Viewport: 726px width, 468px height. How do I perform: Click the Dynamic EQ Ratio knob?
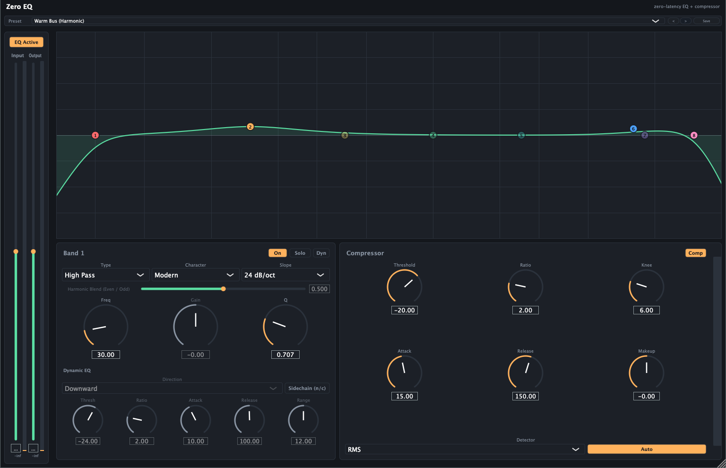[142, 420]
